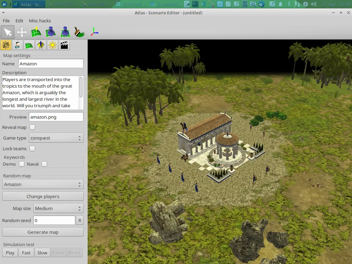Open network connections tray icon

[x=297, y=4]
